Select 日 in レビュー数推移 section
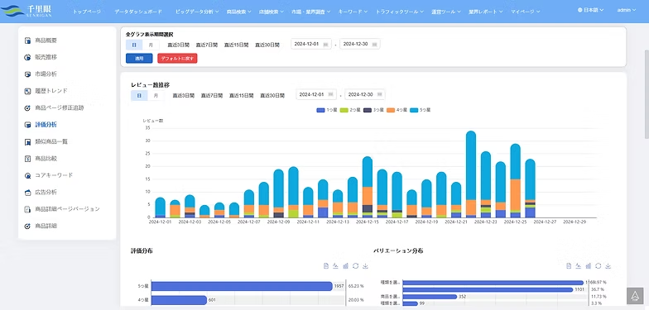Viewport: 649px width, 310px height. 139,96
